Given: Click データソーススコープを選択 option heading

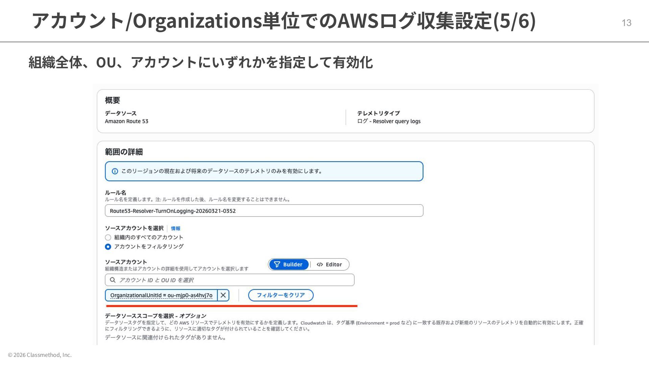Looking at the screenshot, I should click(x=155, y=316).
